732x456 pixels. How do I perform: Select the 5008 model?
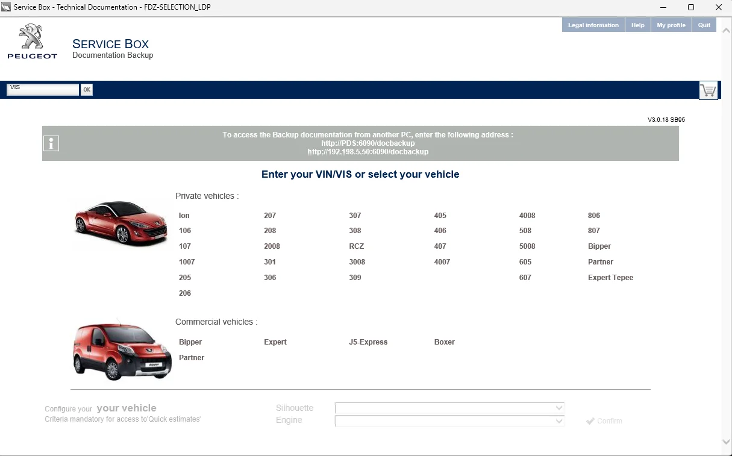(527, 246)
